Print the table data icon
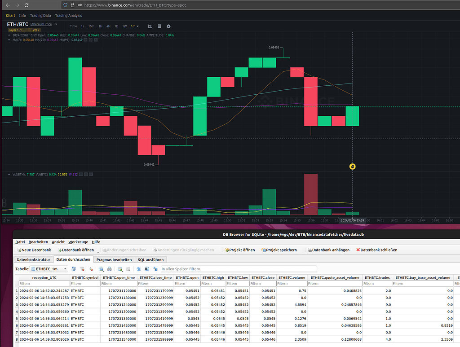The height and width of the screenshot is (347, 460). tap(110, 269)
